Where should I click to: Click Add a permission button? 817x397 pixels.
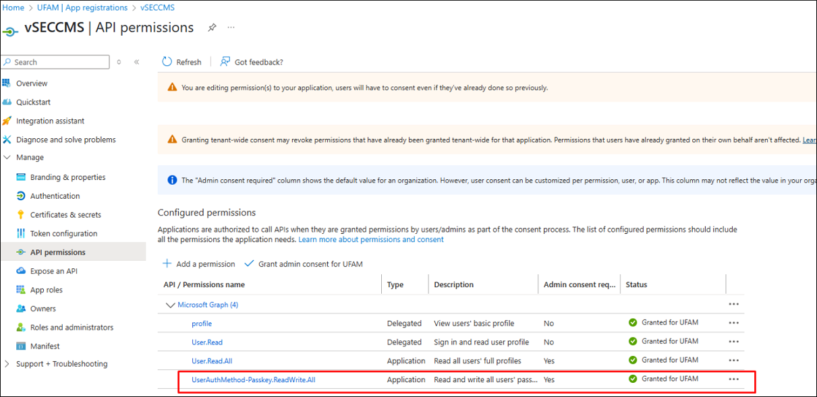[x=199, y=264]
